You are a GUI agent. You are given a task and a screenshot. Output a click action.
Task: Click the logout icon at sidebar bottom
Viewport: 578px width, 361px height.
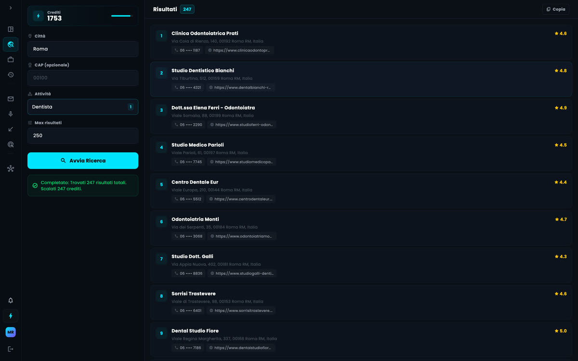[11, 349]
